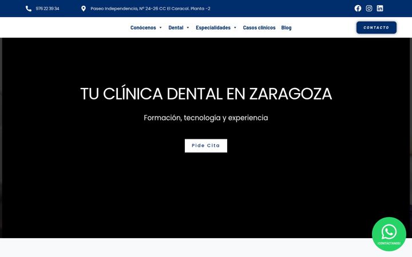Open WhatsApp Contáctanos chat bubble
412x257 pixels.
click(389, 234)
